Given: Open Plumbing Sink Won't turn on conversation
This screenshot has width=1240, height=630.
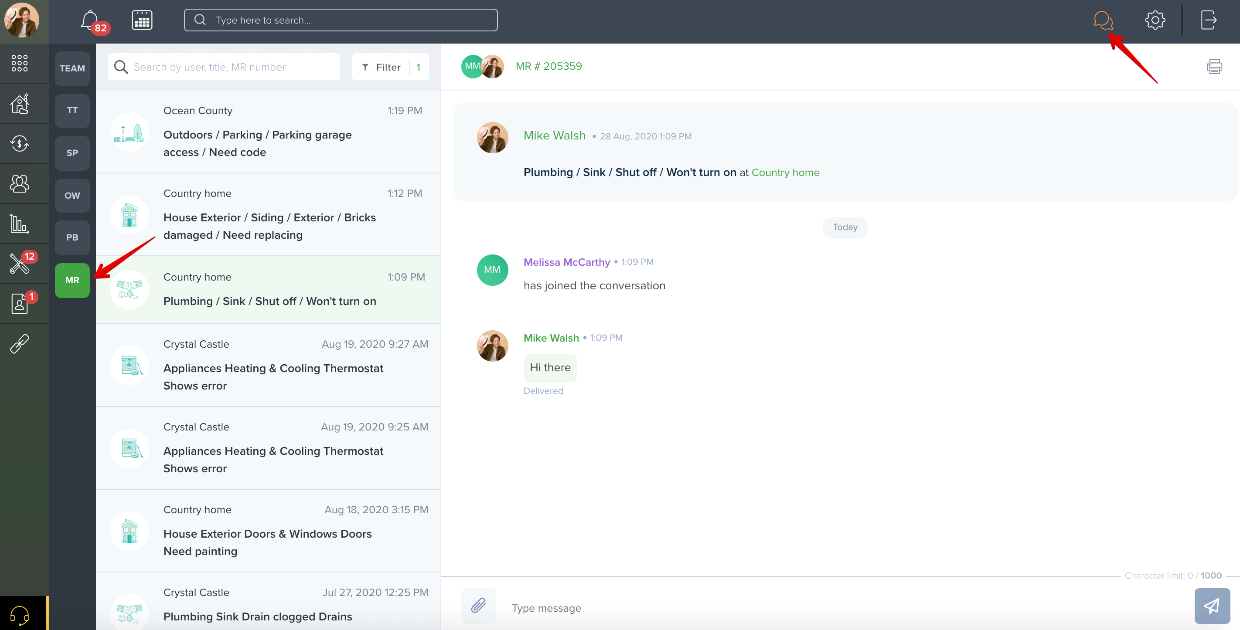Looking at the screenshot, I should (268, 289).
